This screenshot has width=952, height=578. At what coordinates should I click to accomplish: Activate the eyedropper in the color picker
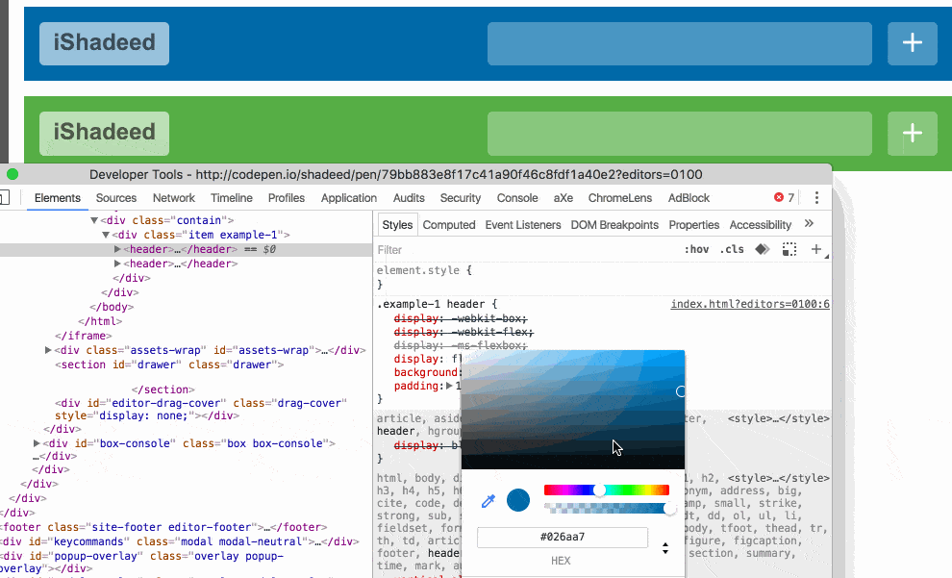[488, 500]
